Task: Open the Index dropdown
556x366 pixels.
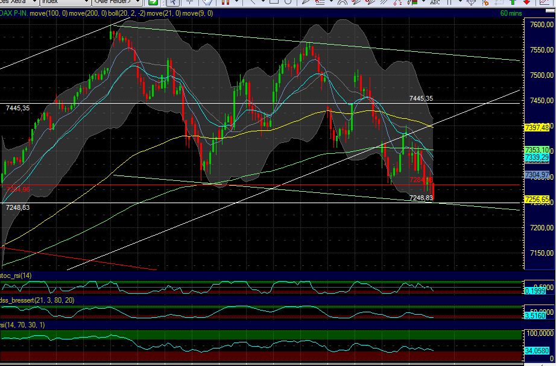Action: click(x=65, y=2)
